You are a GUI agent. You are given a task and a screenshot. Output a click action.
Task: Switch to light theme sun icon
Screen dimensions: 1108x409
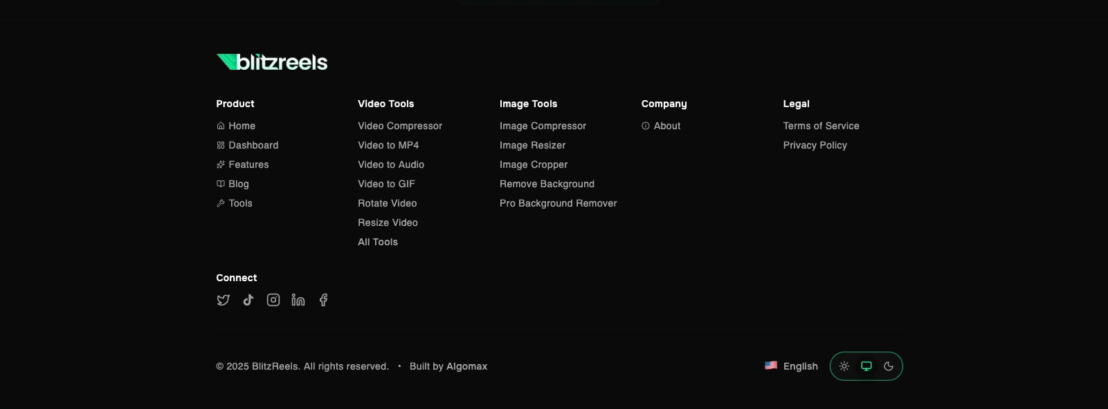[844, 366]
